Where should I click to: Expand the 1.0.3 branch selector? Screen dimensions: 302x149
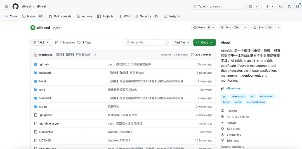(x=41, y=43)
